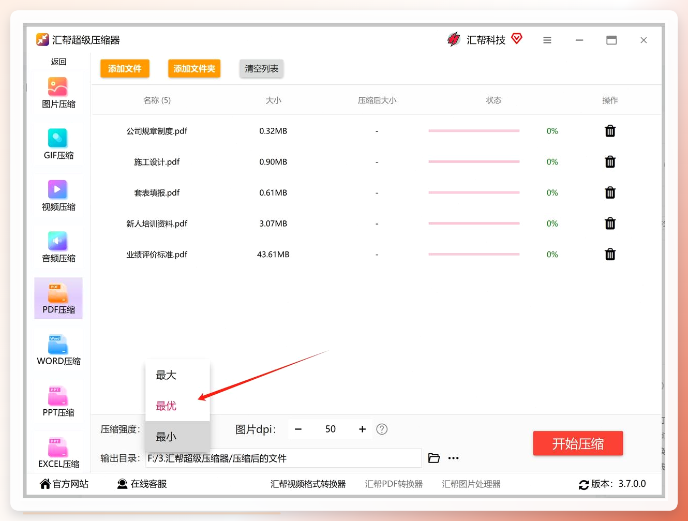The height and width of the screenshot is (521, 688).
Task: Click the 添加文件 button
Action: pos(125,69)
